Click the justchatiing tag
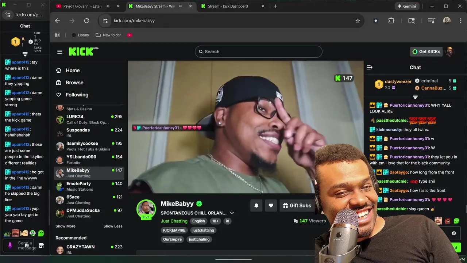 203,230
